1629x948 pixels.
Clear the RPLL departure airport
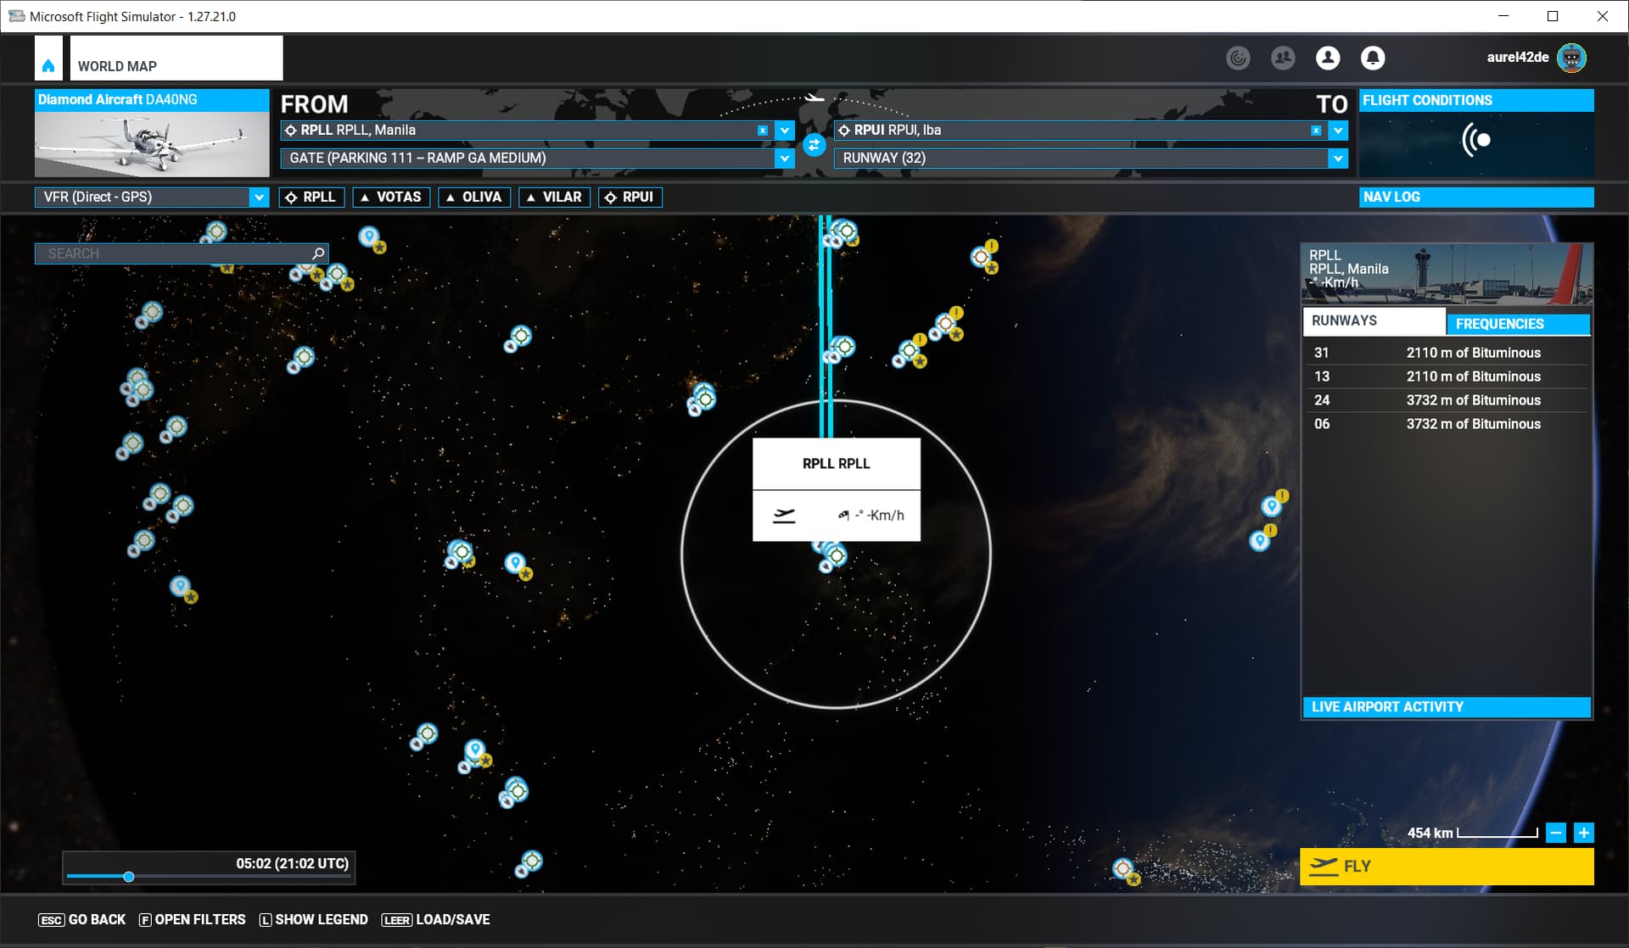(762, 131)
